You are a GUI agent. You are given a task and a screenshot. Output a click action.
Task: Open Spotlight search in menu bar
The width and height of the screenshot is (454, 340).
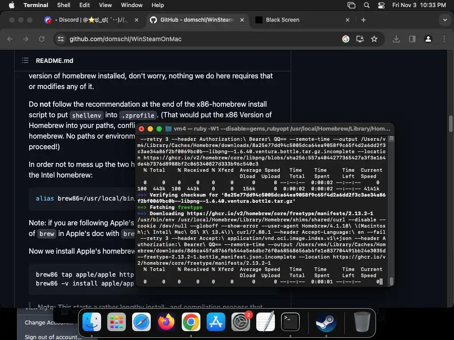[367, 5]
